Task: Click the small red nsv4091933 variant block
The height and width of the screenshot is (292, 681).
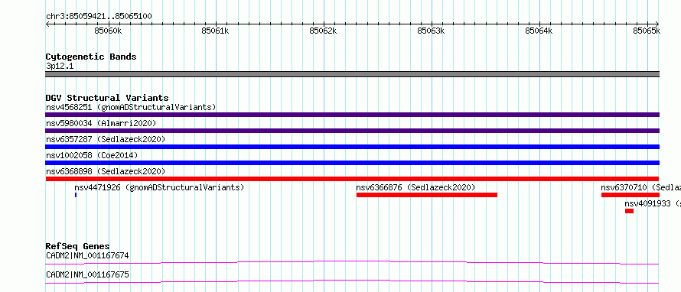Action: [629, 211]
